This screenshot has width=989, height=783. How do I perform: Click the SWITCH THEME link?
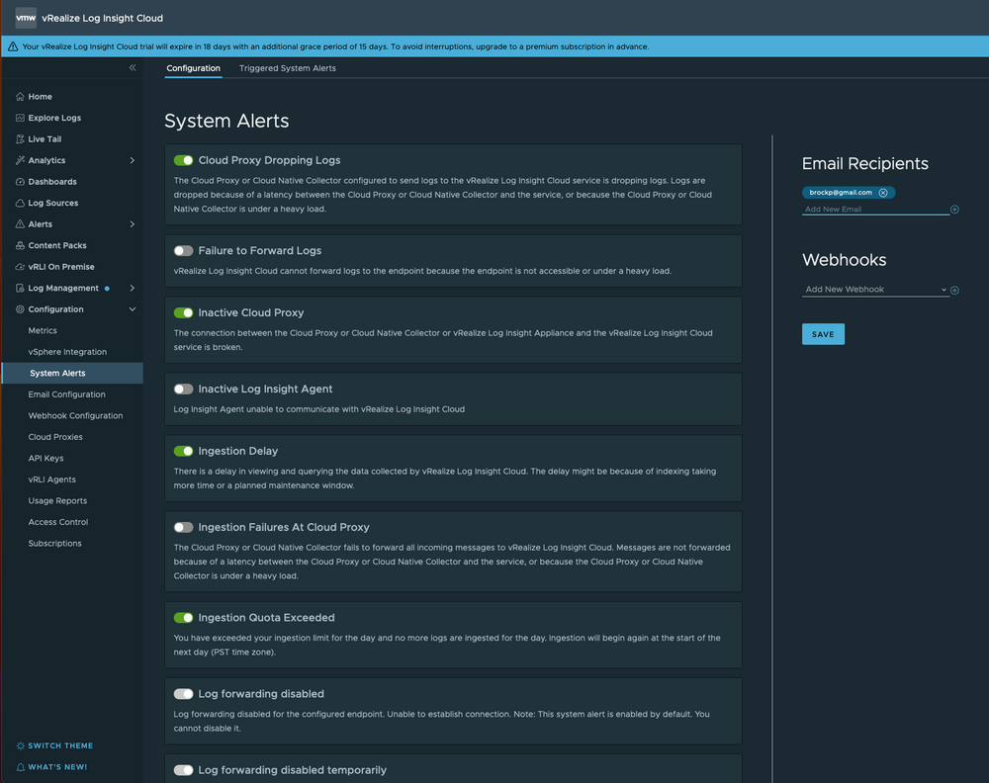(60, 745)
